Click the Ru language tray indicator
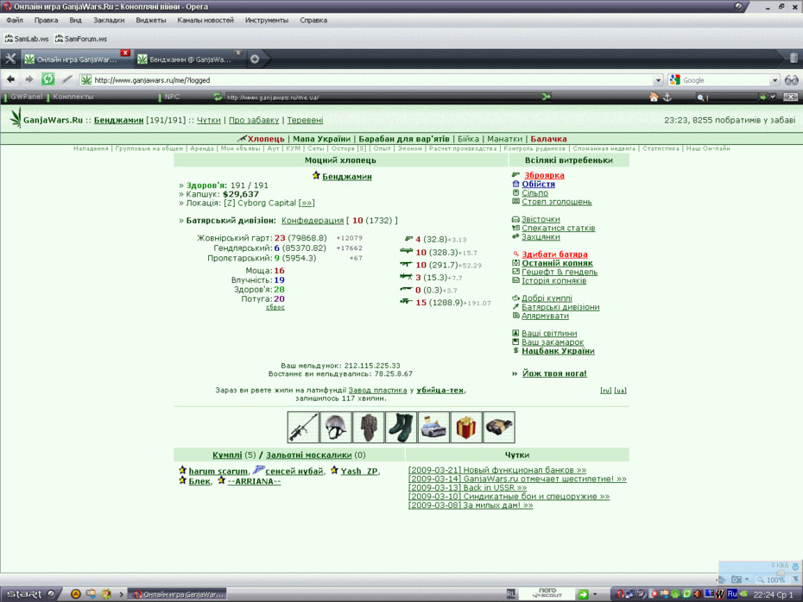The height and width of the screenshot is (602, 803). [x=732, y=594]
